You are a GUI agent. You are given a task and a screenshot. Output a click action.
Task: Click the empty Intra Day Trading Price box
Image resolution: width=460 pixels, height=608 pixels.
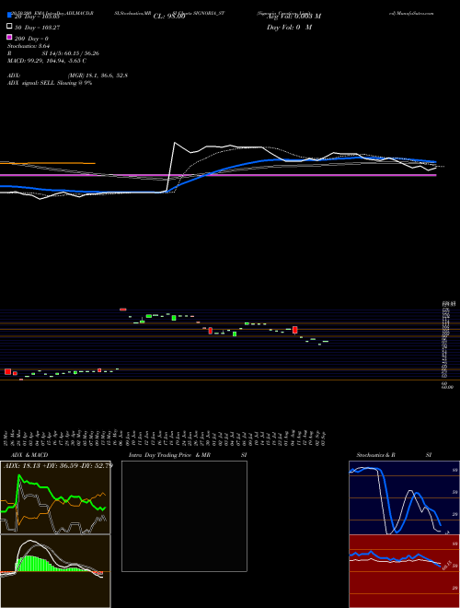coord(184,516)
